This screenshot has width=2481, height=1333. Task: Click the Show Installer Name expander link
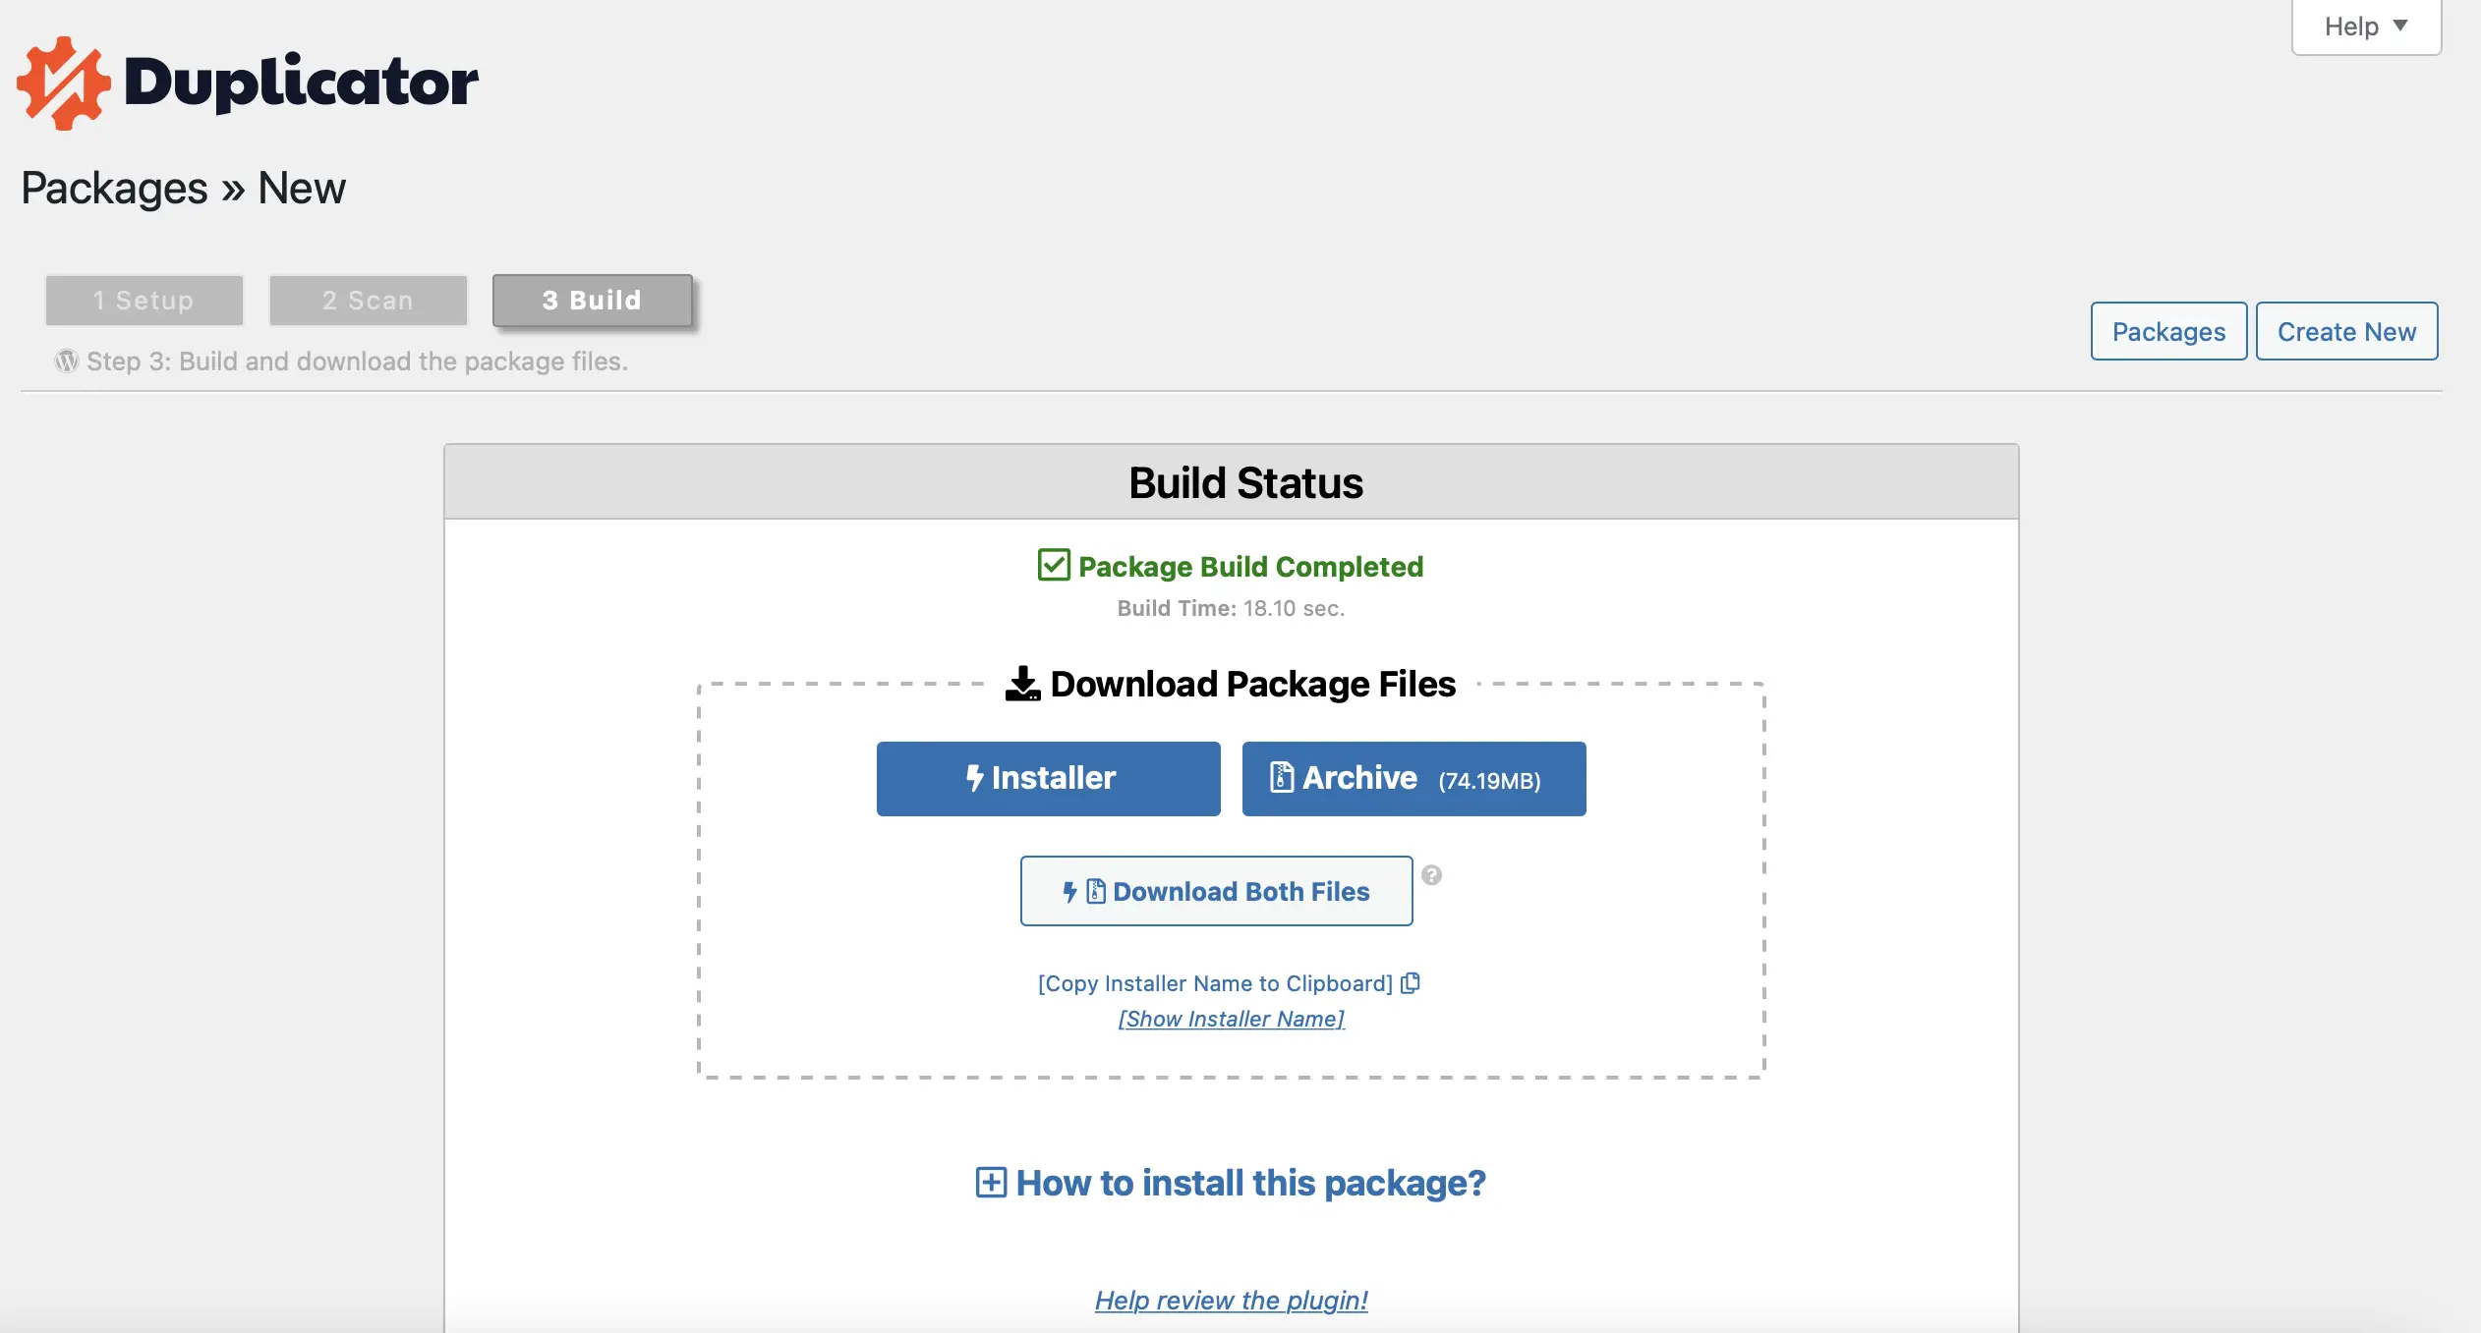1232,1016
